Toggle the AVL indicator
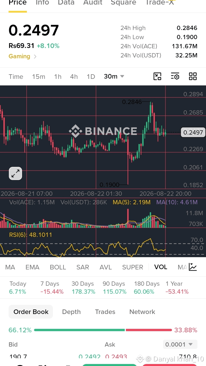Viewport: 206px width, 366px height. pyautogui.click(x=106, y=267)
